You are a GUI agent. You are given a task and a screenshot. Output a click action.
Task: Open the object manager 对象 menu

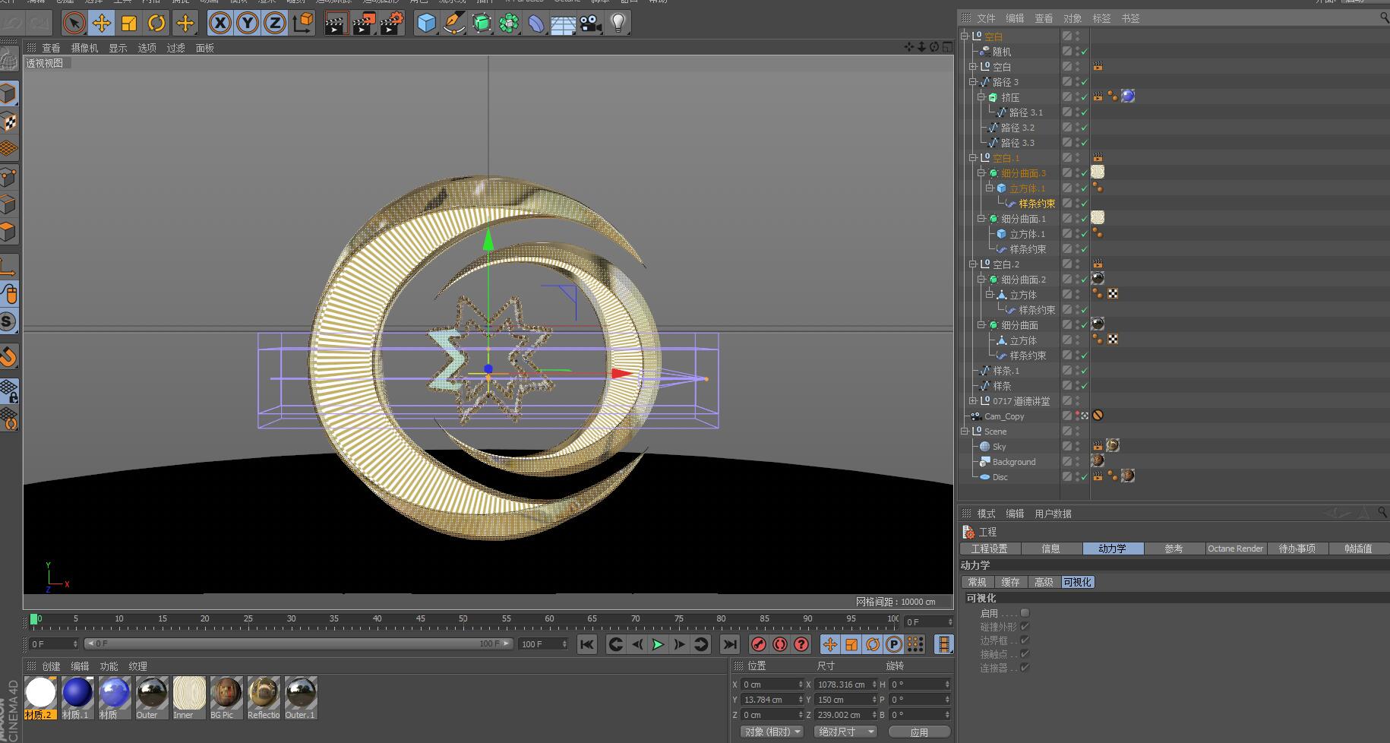click(x=1073, y=18)
